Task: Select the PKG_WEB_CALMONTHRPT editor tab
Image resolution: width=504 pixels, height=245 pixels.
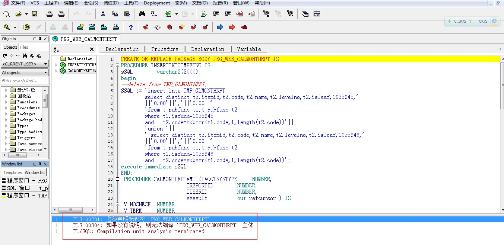Action: pos(85,39)
